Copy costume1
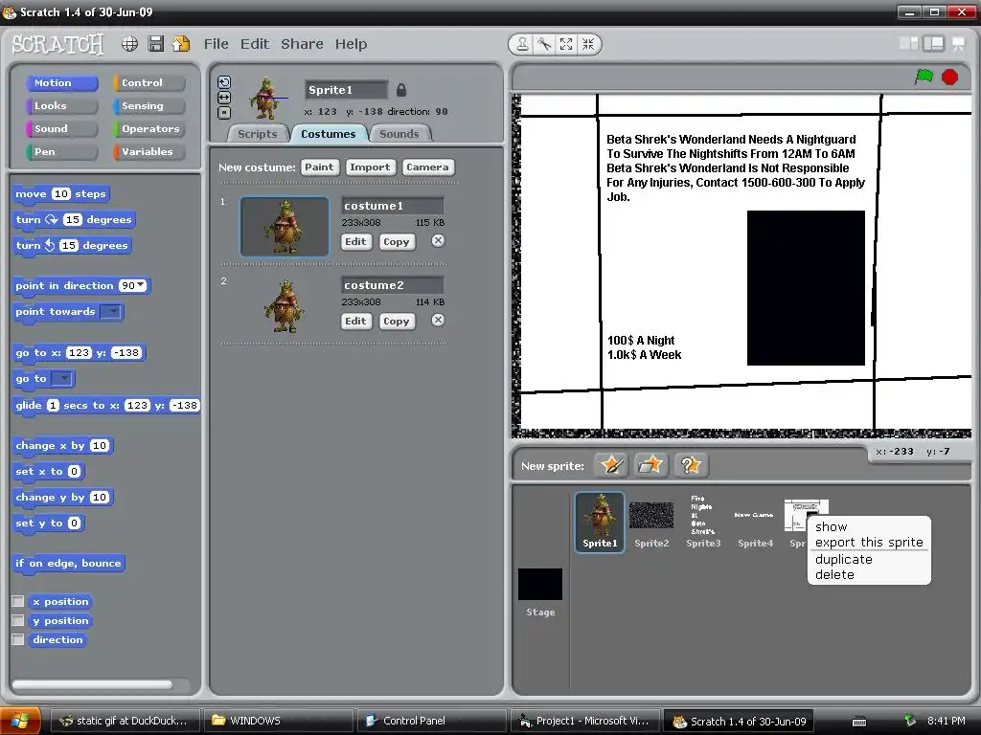The width and height of the screenshot is (981, 735). tap(396, 242)
